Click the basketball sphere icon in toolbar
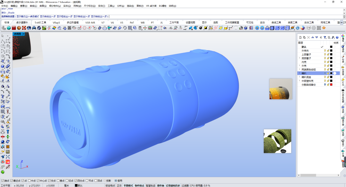The height and width of the screenshot is (187, 346). click(19, 28)
